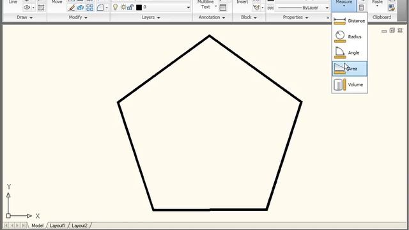
Task: Open the block editor icon dropdown arrow
Action: (x=263, y=8)
